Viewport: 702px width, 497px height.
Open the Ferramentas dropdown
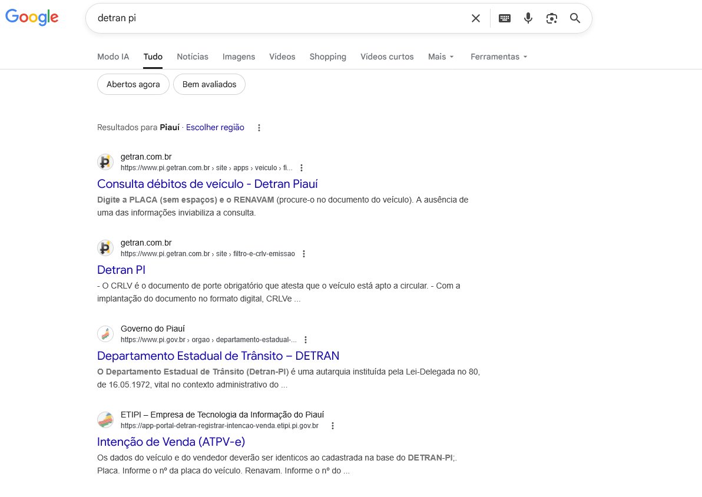[x=498, y=57]
